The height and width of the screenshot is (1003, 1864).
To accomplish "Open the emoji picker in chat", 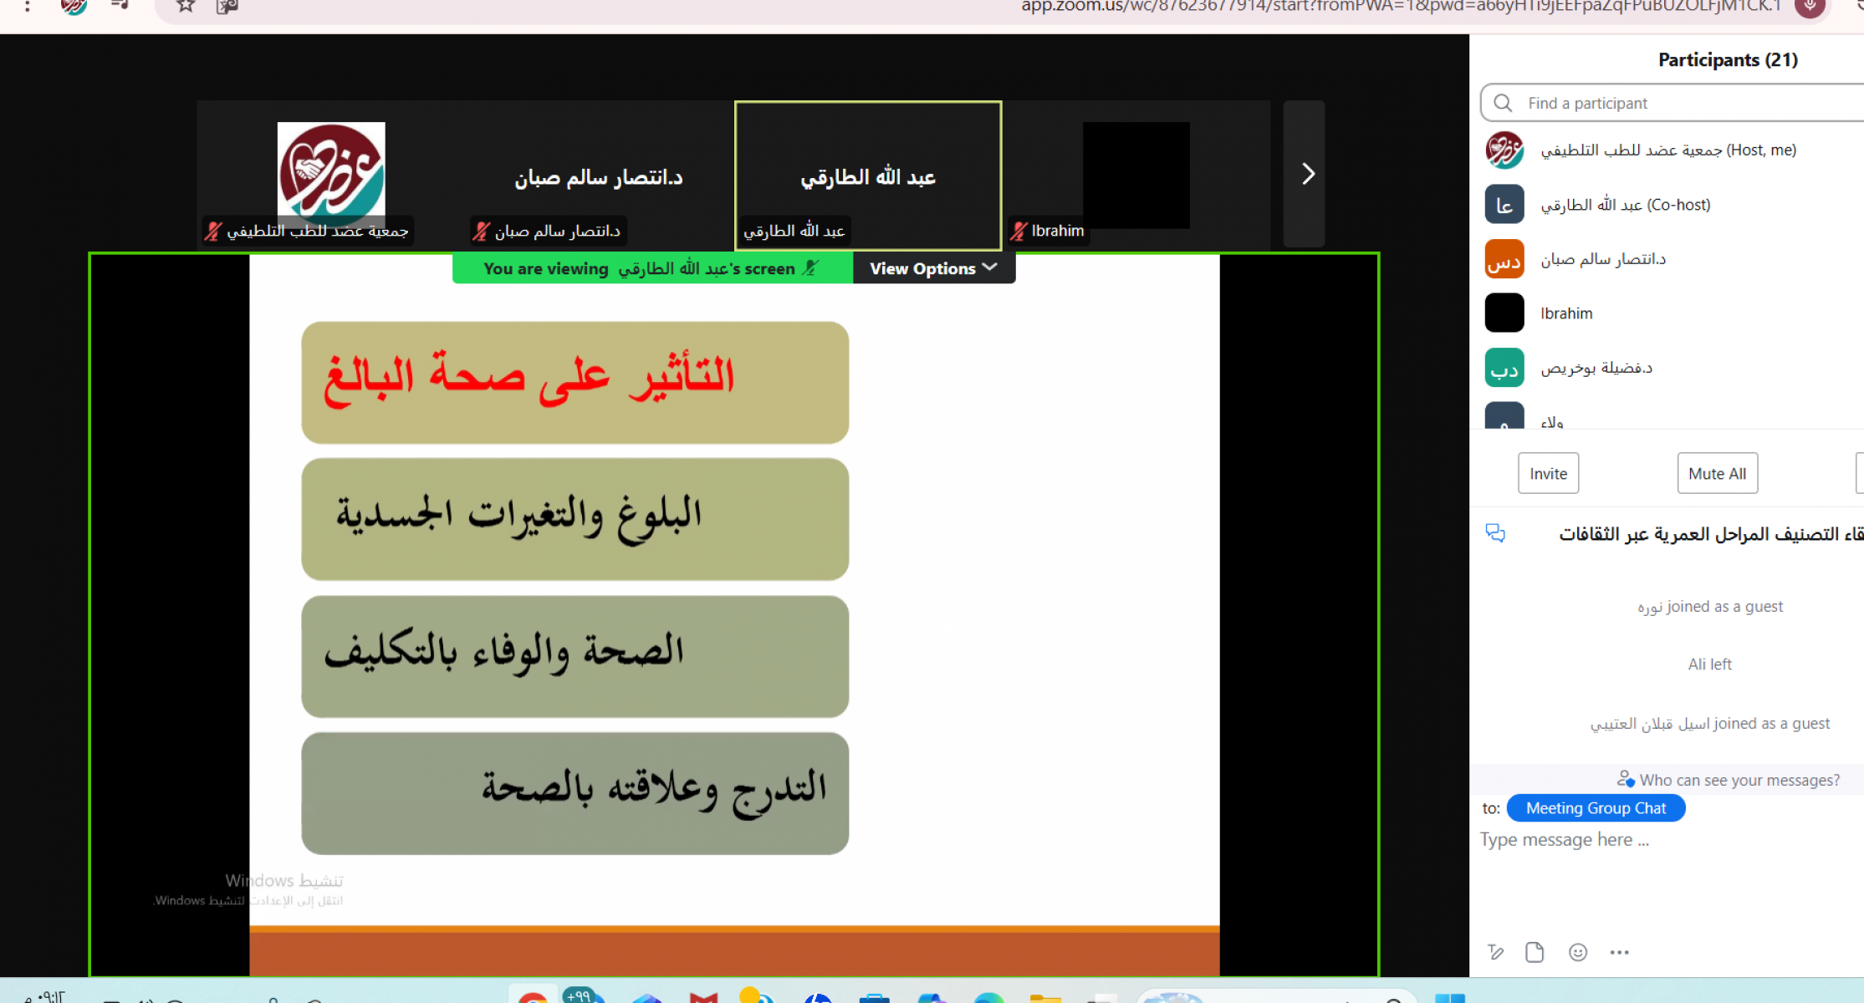I will [x=1577, y=952].
